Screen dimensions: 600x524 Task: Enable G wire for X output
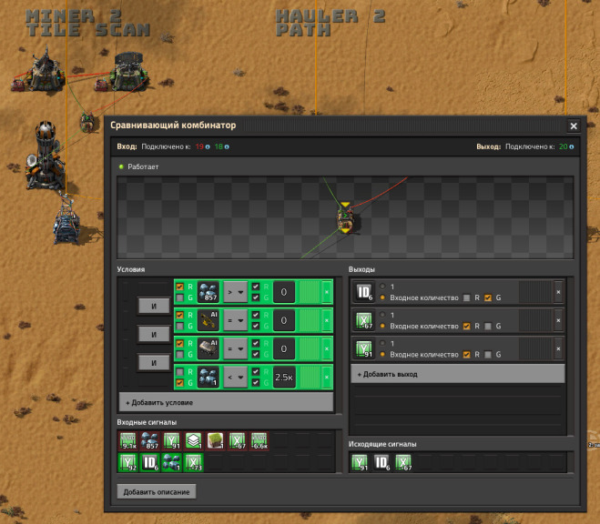click(x=488, y=326)
